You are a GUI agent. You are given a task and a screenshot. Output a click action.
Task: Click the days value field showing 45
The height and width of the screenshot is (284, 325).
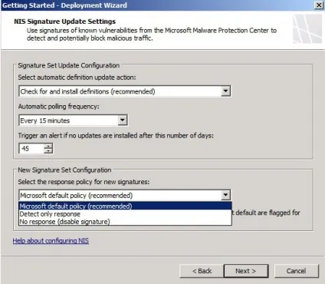click(x=31, y=148)
